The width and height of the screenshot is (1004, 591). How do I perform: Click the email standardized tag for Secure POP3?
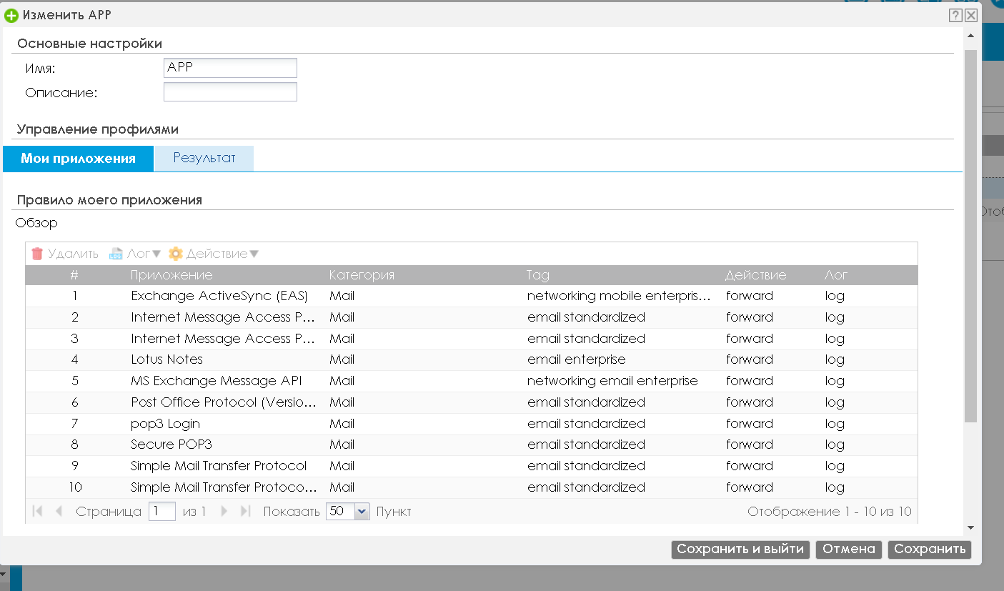click(x=586, y=445)
